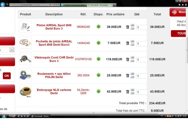Click the browser Back arrow button
The height and width of the screenshot is (128, 188).
click(3, 5)
